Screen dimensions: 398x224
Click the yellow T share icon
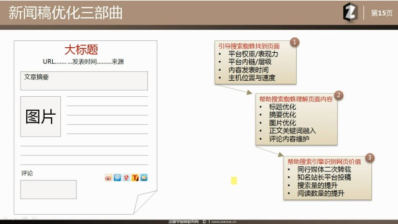[135, 177]
